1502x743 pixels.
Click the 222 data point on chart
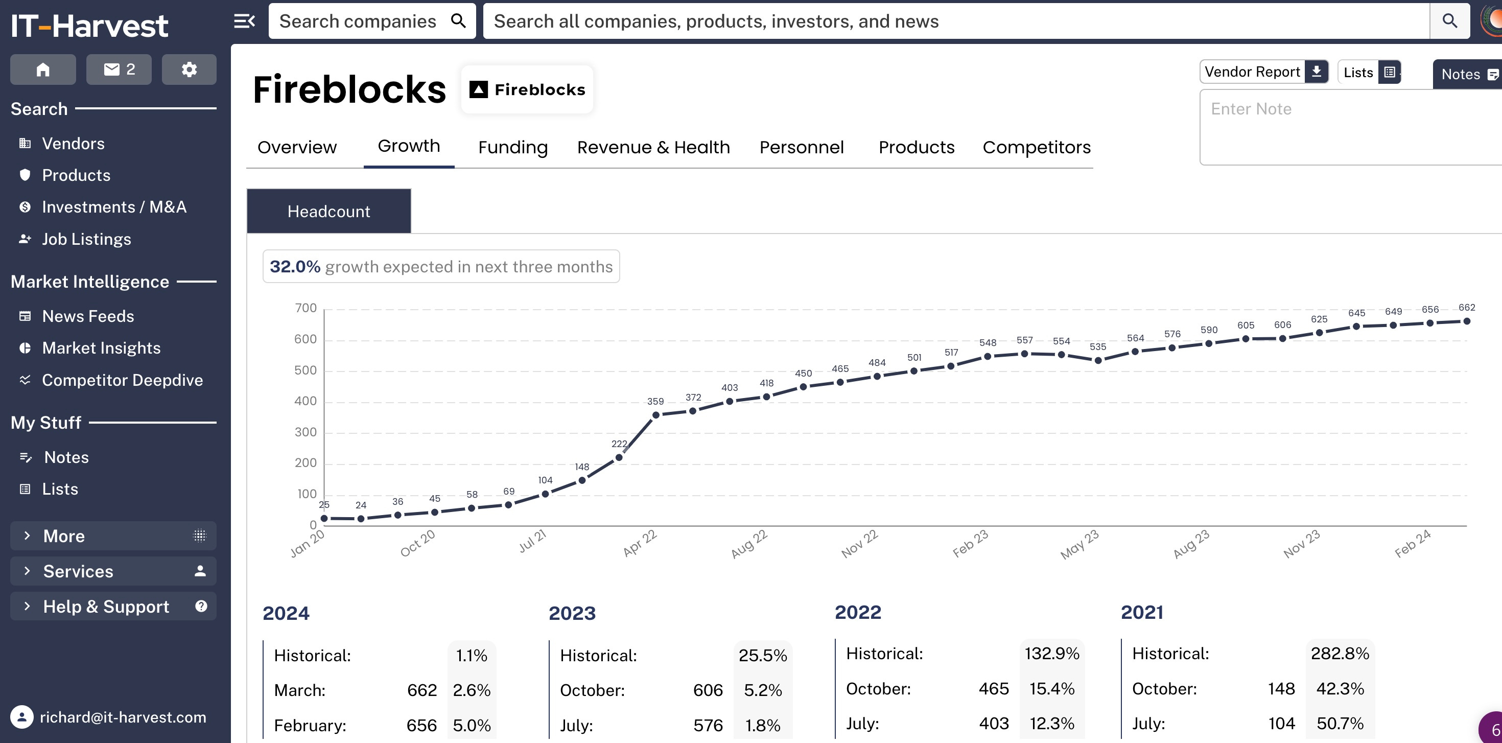(619, 458)
